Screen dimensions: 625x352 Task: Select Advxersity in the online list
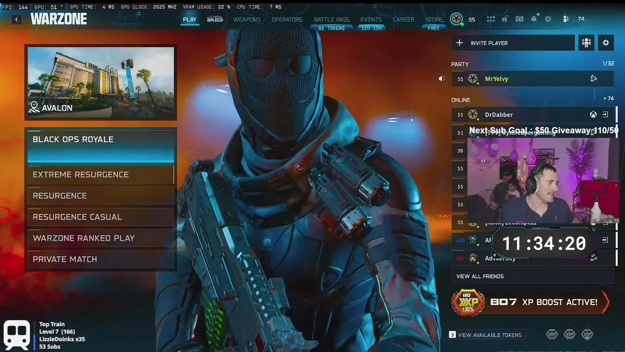pyautogui.click(x=532, y=258)
